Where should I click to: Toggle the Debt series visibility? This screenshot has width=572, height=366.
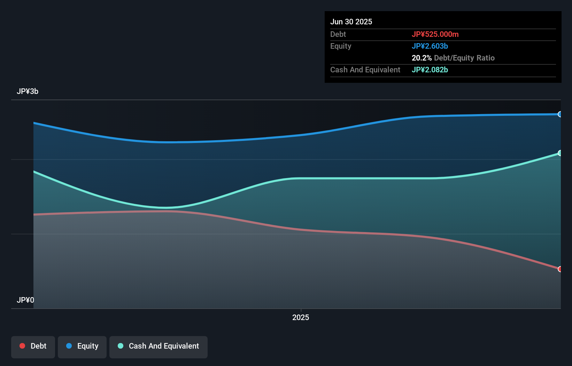(33, 347)
